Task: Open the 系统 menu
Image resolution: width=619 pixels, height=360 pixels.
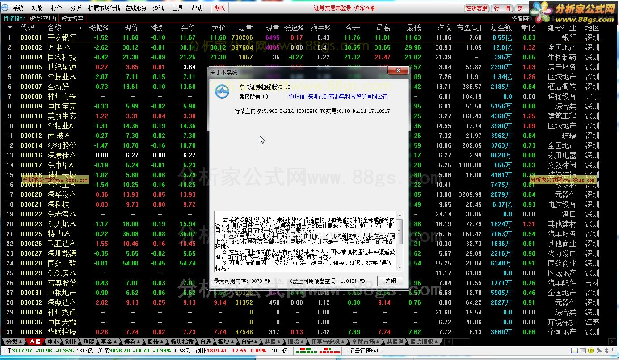Action: coord(18,8)
